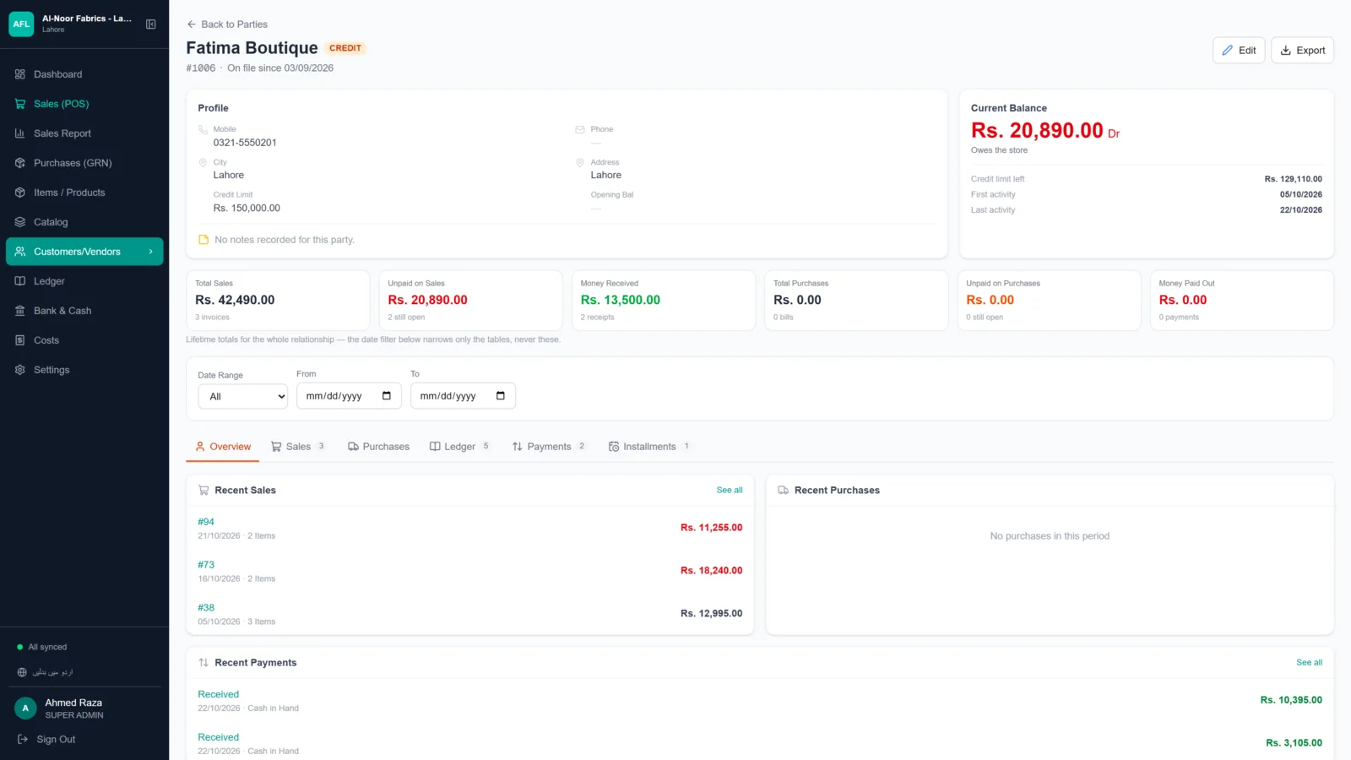Click Ahmed Raza avatar

click(x=25, y=708)
